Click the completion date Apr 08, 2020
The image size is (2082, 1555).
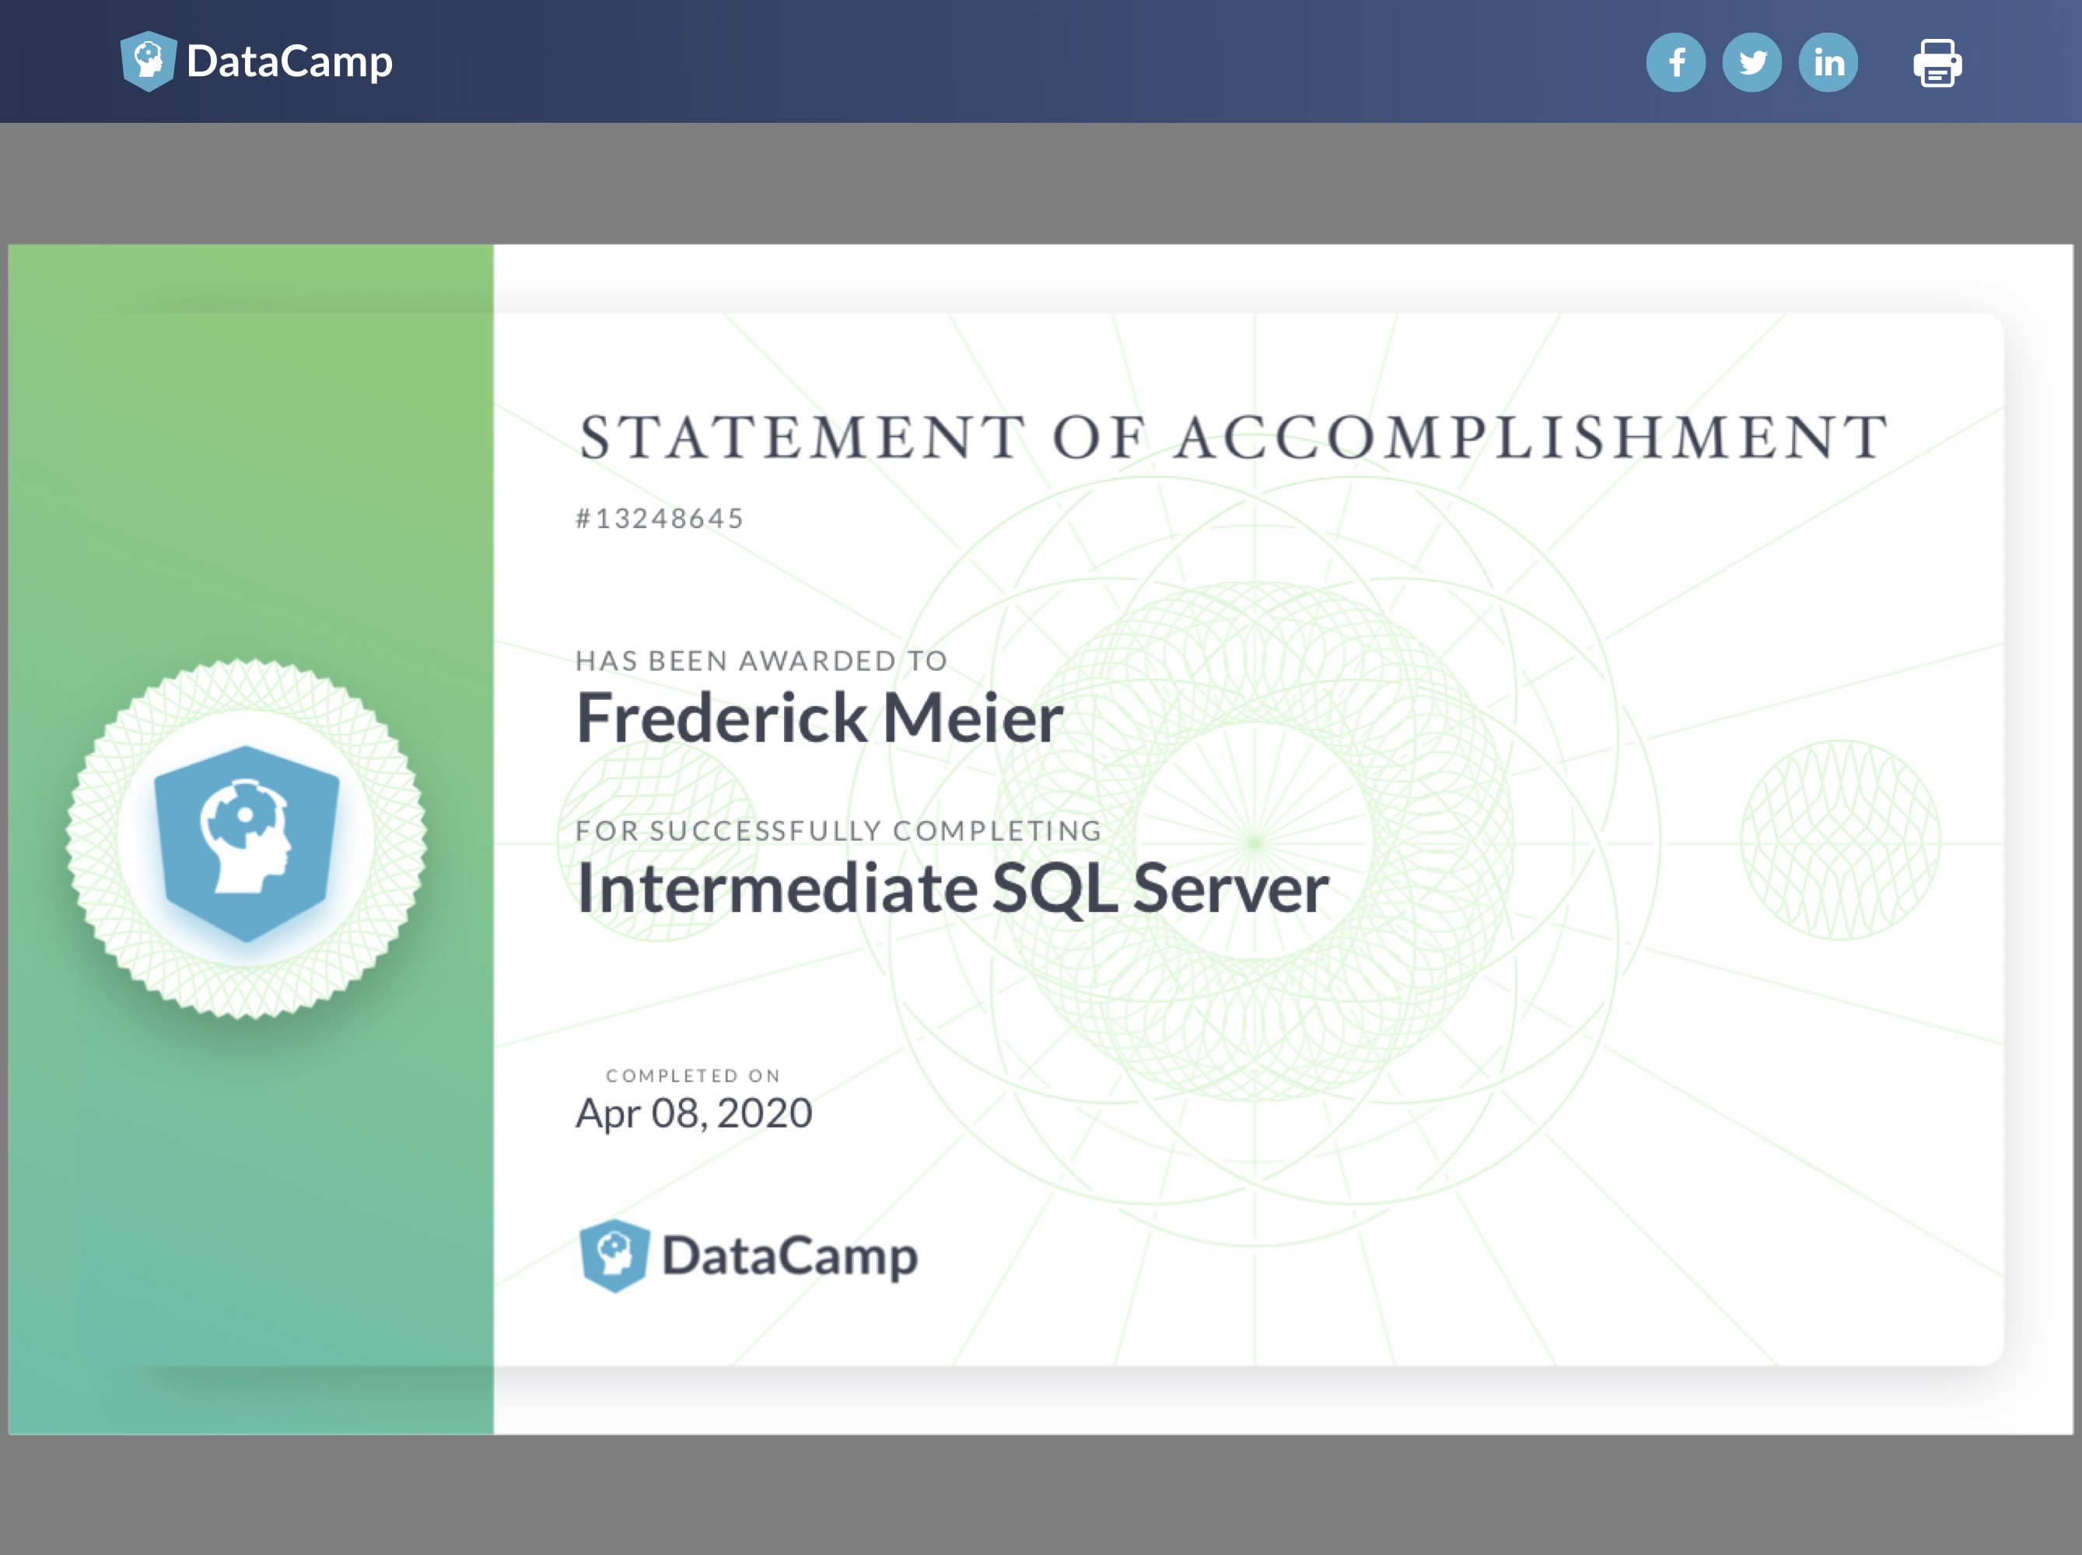click(694, 1114)
